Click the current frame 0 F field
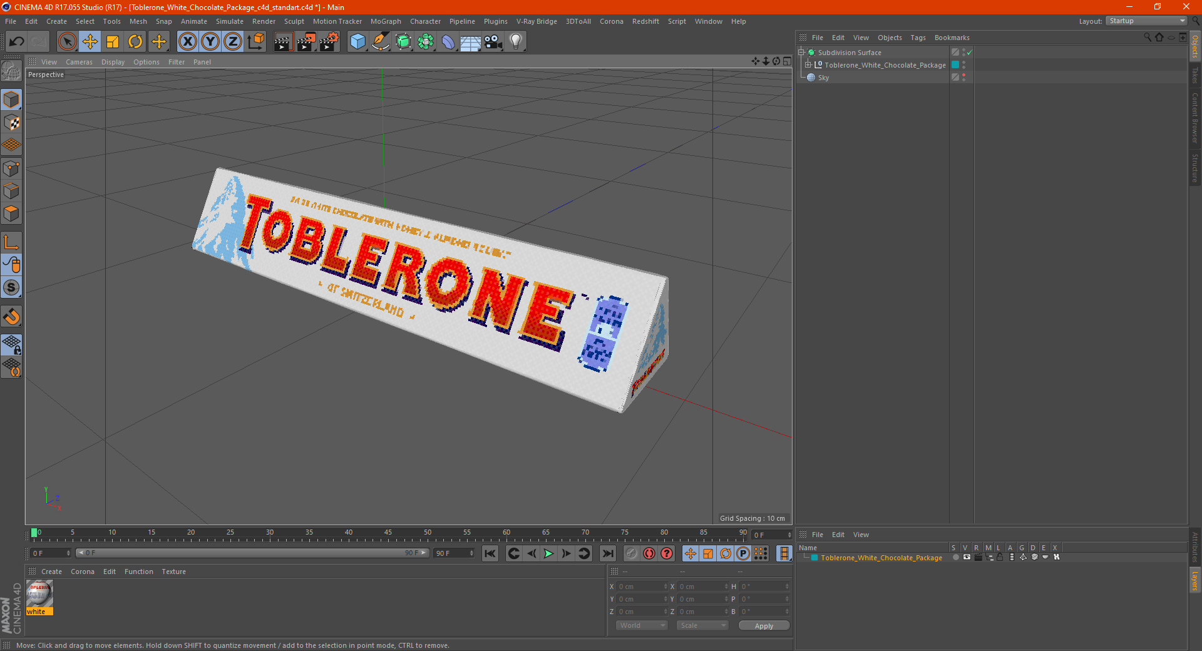Screen dimensions: 1202x651 click(51, 553)
